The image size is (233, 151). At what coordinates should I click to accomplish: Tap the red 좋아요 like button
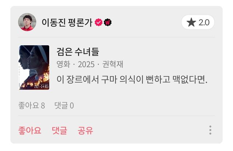click(x=30, y=130)
